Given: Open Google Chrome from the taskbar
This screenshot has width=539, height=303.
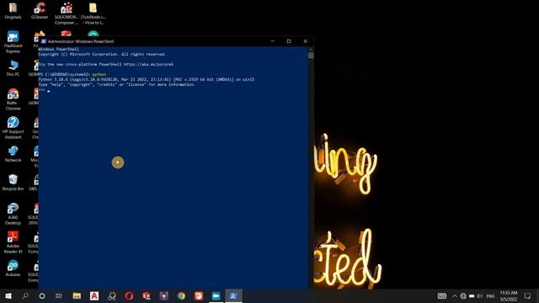Looking at the screenshot, I should point(181,295).
